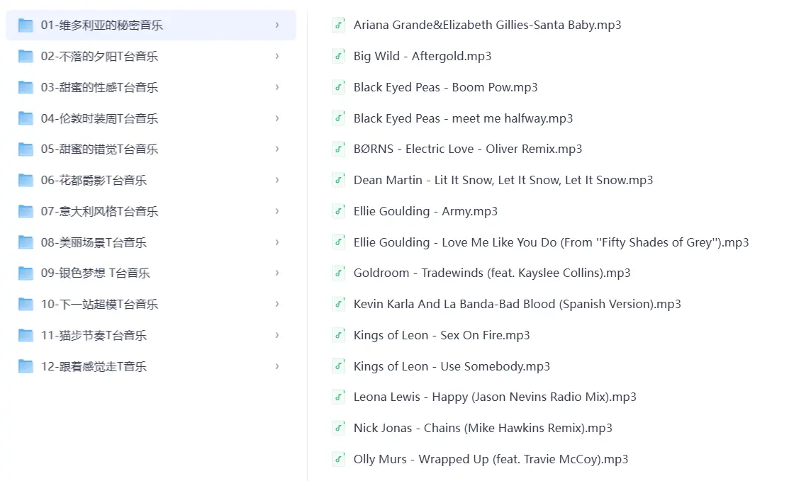789x481 pixels.
Task: Open folder name 04-伦敦时装周T台音乐
Action: [x=100, y=118]
